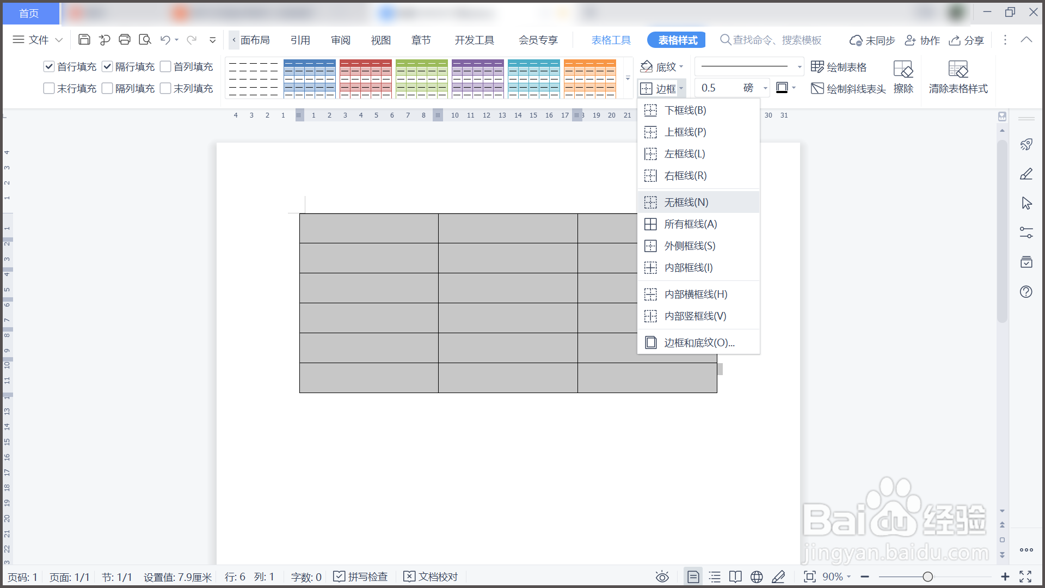Click the 绘制斜线表头 diagonal header tool

pyautogui.click(x=849, y=88)
